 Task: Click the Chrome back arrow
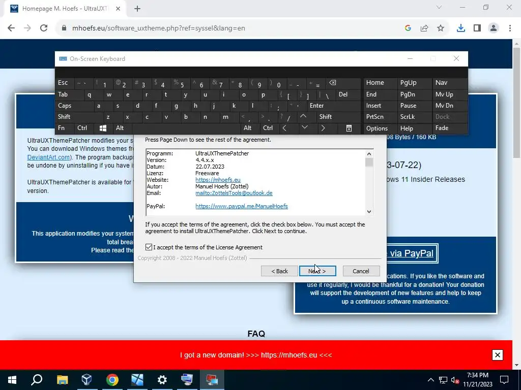click(x=11, y=28)
